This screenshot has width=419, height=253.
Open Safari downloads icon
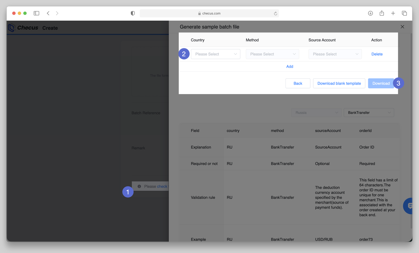370,13
